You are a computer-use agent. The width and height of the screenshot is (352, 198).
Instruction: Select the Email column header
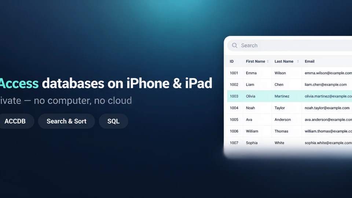pyautogui.click(x=309, y=61)
